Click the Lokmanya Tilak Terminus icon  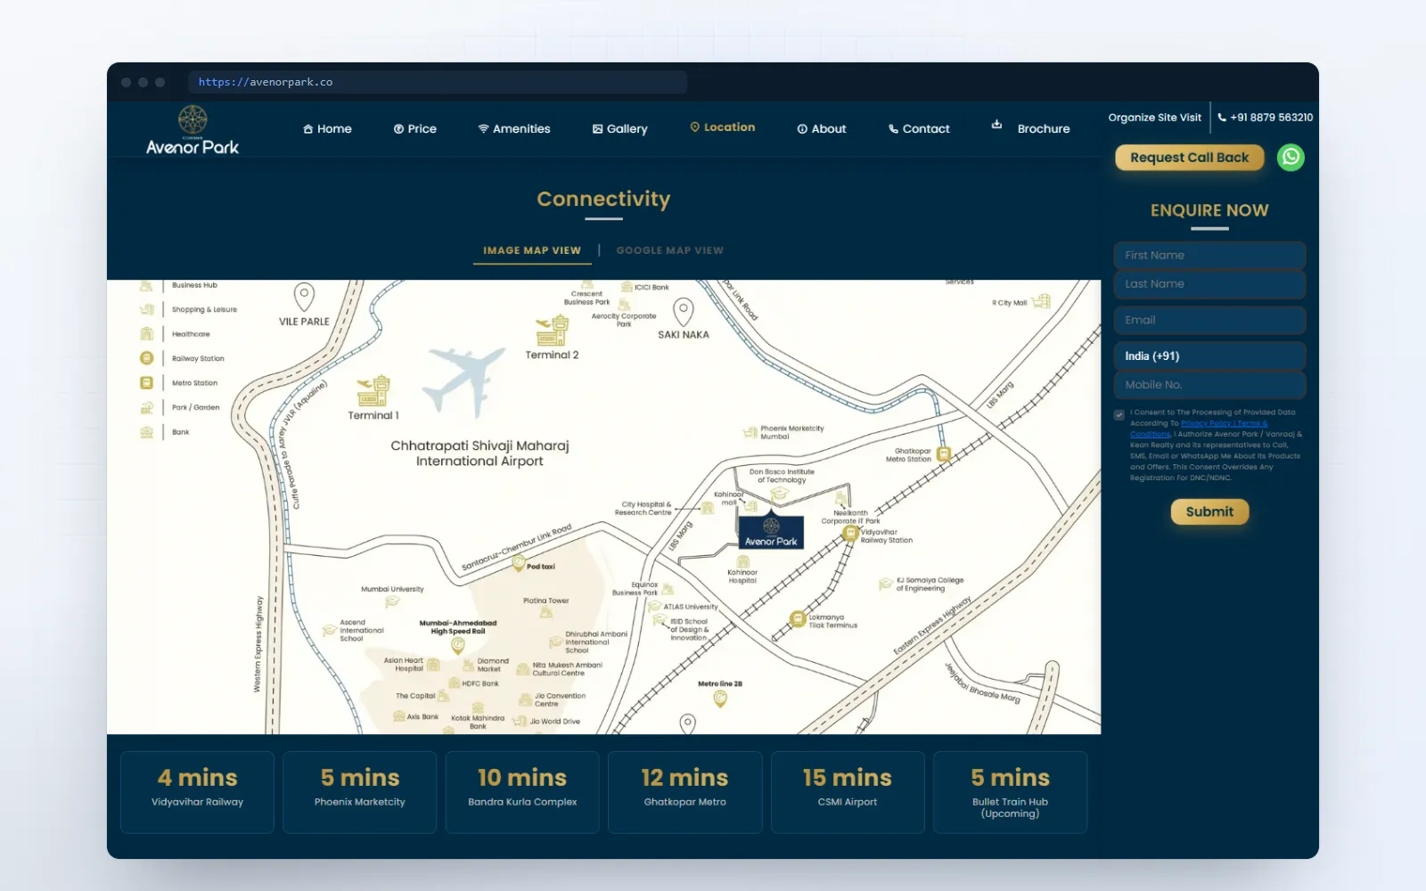coord(798,619)
